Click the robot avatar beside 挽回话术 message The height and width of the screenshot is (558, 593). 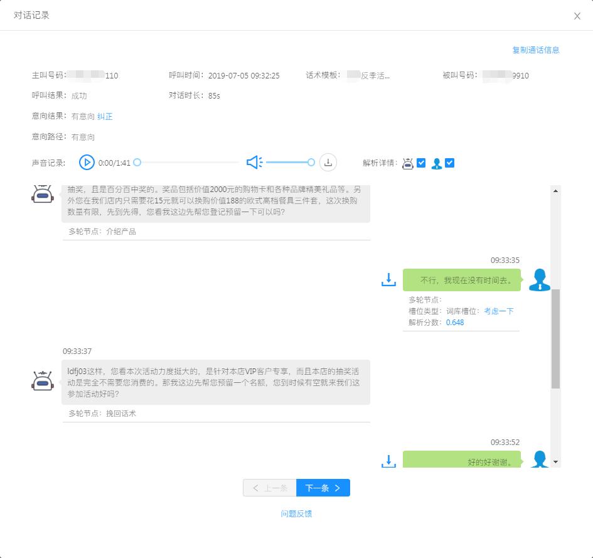[41, 381]
